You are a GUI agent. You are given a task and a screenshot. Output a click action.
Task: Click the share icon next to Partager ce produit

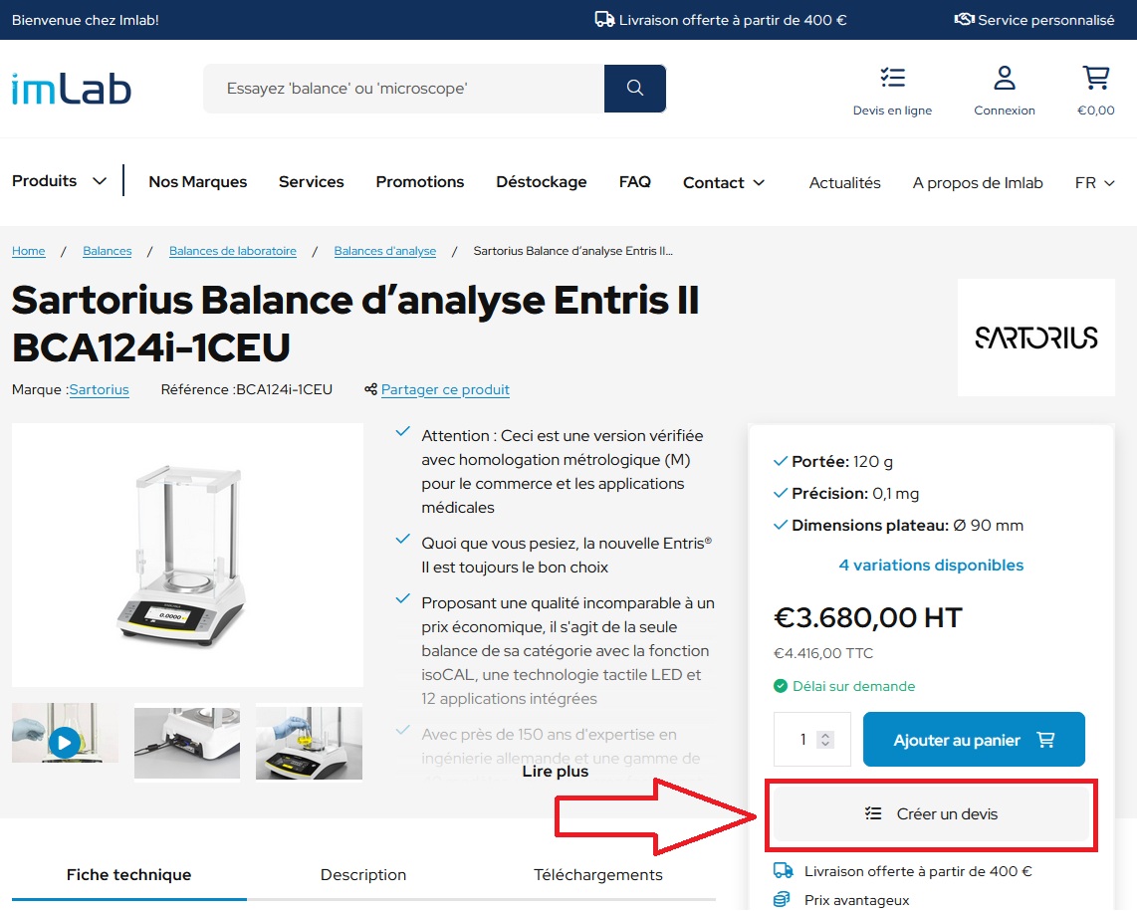pos(370,388)
